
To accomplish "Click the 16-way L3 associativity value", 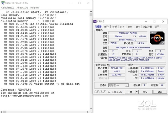I will pos(161,78).
